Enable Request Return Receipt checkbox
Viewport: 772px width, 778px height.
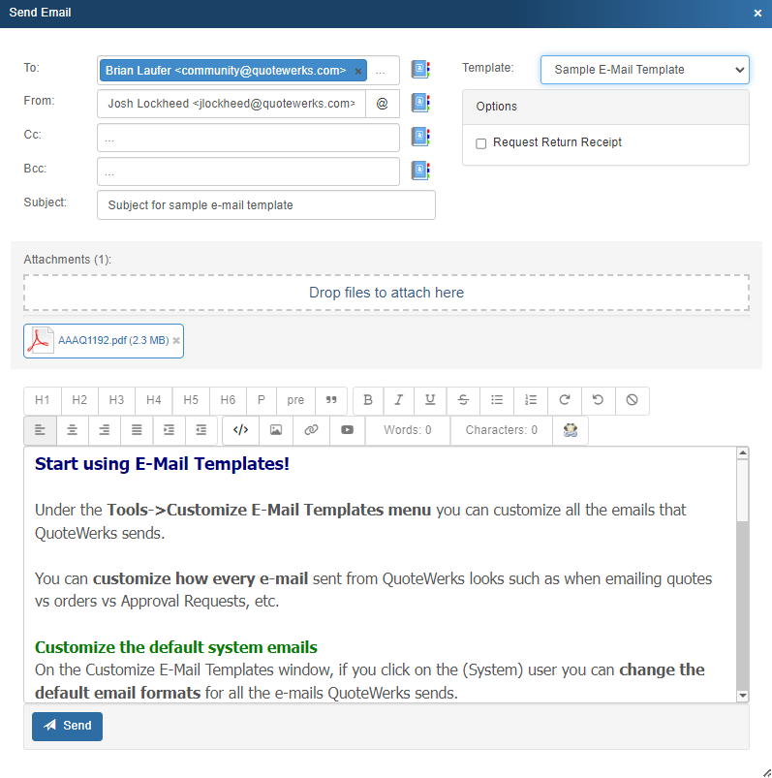(480, 144)
